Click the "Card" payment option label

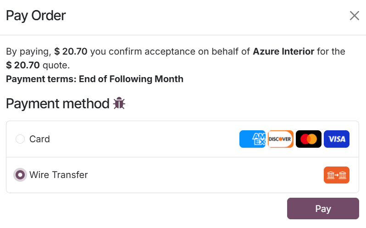[39, 139]
